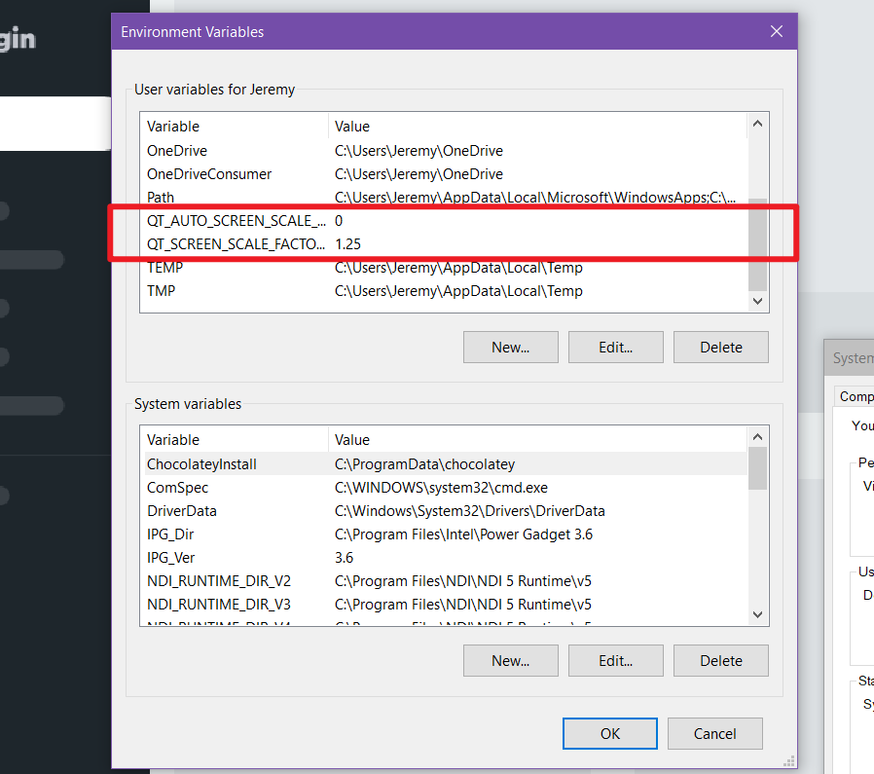Screen dimensions: 874x774
Task: Click New under system variables
Action: 511,661
